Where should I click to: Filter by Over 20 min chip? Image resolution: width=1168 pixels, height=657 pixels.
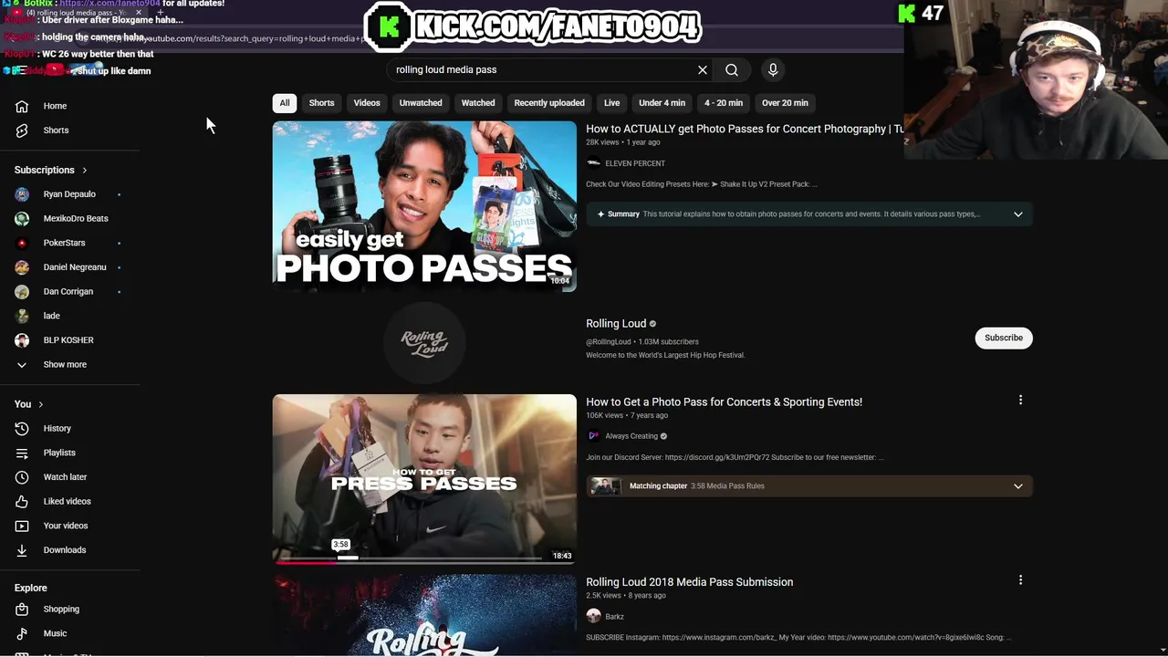click(785, 103)
